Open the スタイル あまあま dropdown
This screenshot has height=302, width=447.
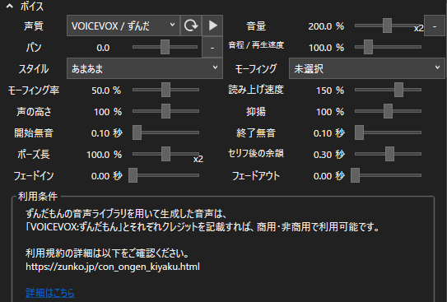[145, 68]
